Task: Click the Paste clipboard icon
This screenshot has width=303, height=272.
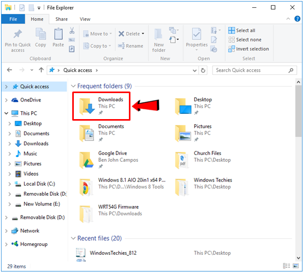Action: click(58, 34)
